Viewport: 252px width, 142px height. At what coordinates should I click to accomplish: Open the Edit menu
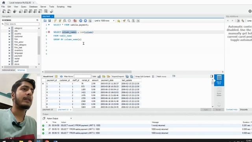[x=9, y=7]
